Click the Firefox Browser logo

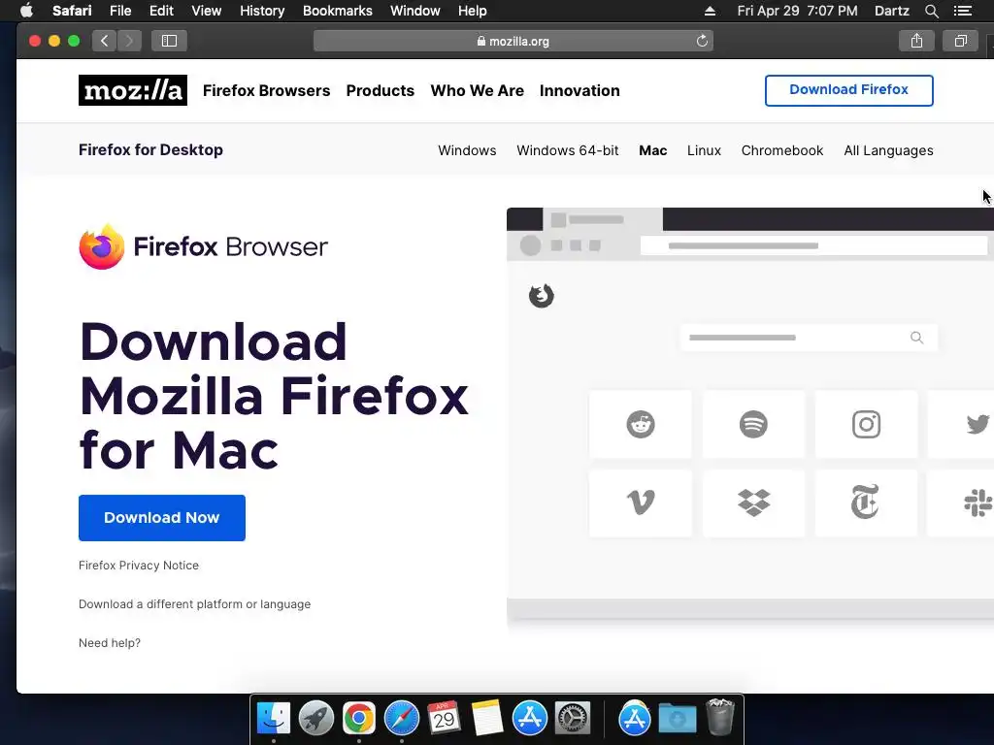203,246
